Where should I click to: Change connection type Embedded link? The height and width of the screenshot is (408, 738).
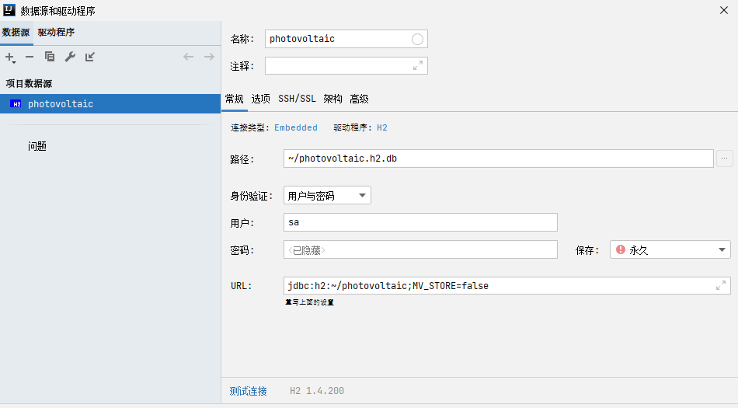click(295, 127)
